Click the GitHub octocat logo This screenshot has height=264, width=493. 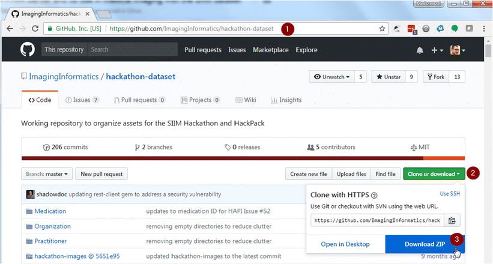pyautogui.click(x=28, y=50)
